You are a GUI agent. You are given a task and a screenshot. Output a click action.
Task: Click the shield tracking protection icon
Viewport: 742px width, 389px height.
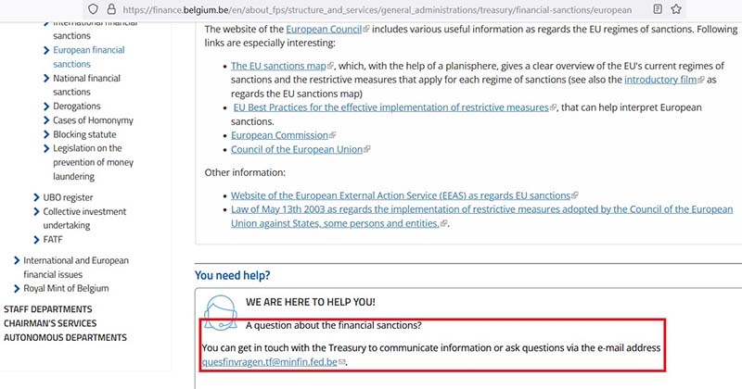(x=94, y=9)
